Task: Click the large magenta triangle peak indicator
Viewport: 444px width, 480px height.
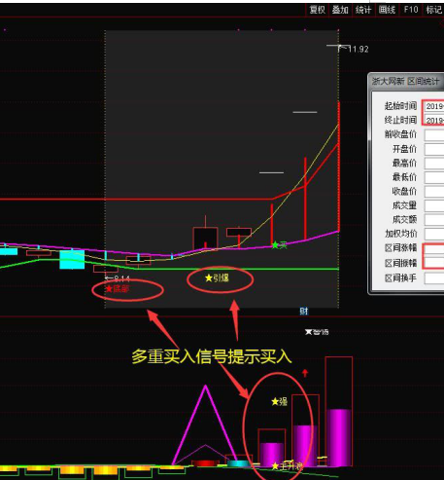Action: [x=205, y=425]
